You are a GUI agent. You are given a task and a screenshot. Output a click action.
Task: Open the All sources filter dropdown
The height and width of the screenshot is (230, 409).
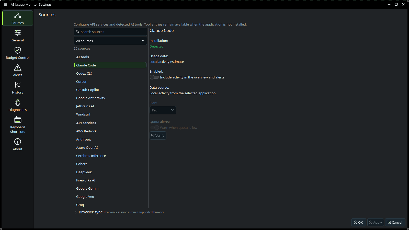pyautogui.click(x=110, y=41)
